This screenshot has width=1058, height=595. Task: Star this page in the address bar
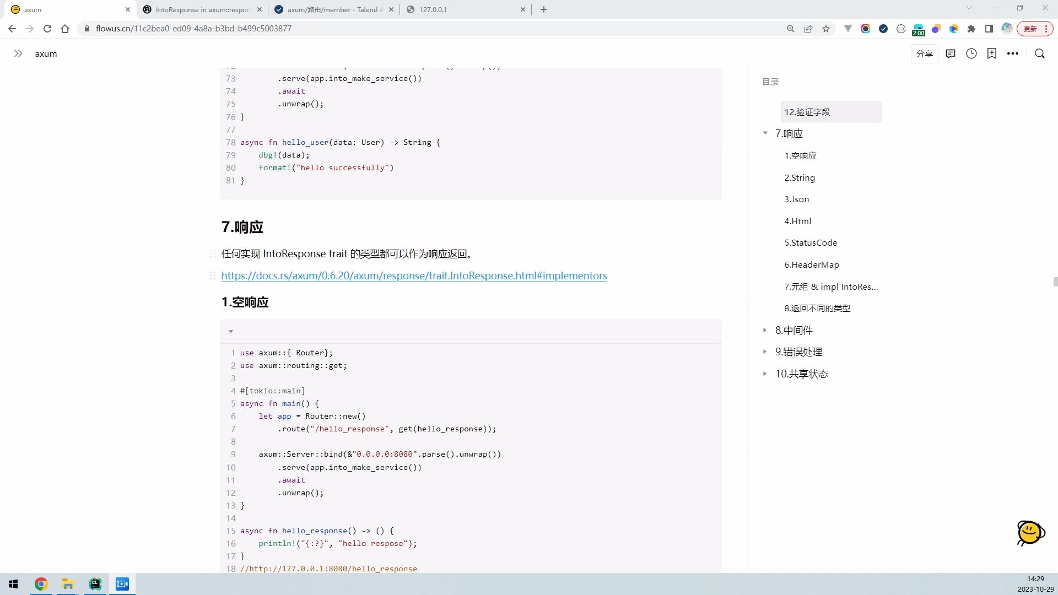pyautogui.click(x=826, y=28)
